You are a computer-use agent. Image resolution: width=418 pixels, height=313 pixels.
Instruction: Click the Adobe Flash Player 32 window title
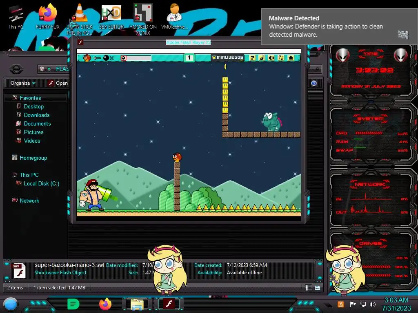(x=188, y=42)
